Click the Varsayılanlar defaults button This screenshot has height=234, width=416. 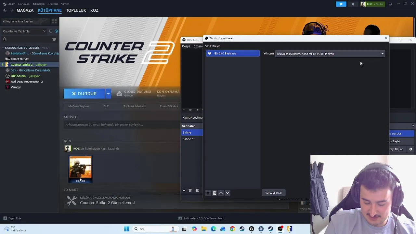(x=274, y=193)
